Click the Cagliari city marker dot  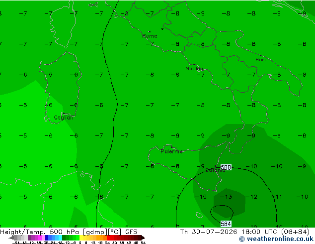pyautogui.click(x=64, y=114)
